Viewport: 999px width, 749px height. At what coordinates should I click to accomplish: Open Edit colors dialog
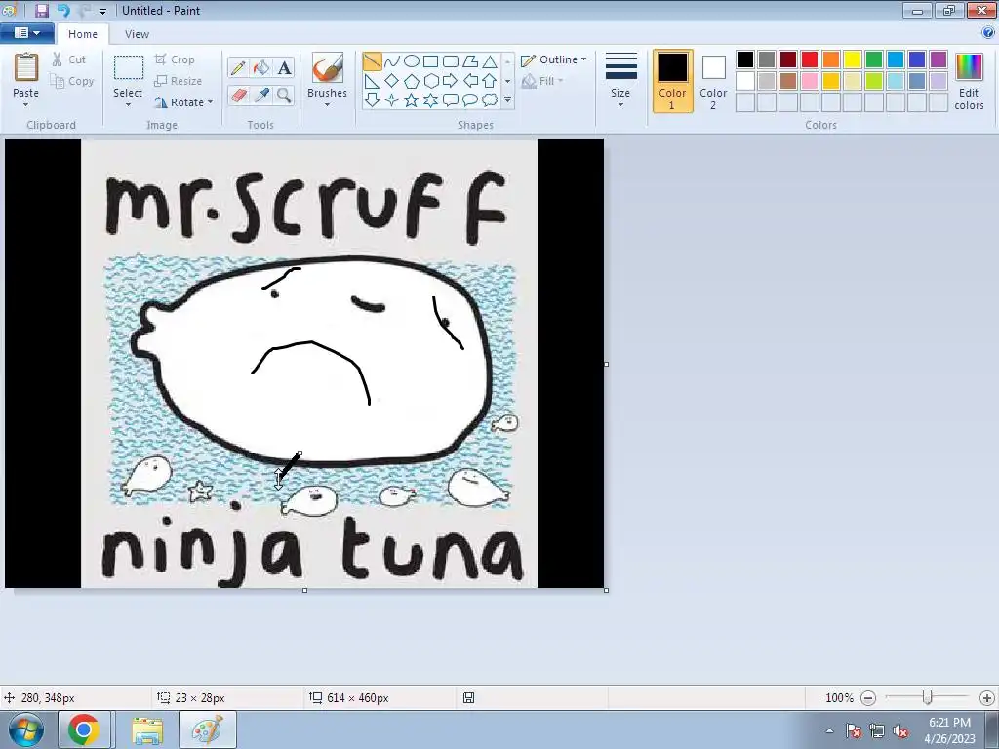969,82
